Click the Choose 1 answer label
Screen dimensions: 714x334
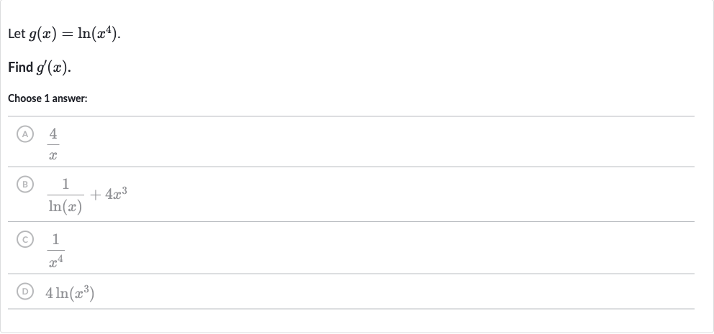pyautogui.click(x=48, y=98)
